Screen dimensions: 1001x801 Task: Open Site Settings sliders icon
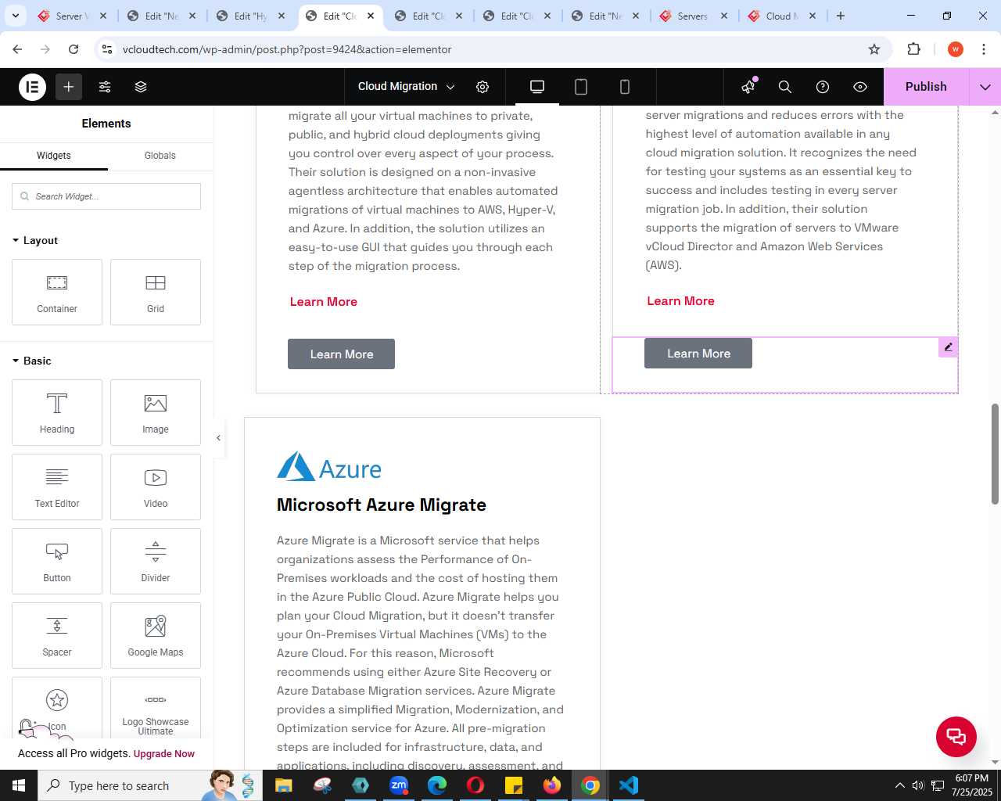pos(105,87)
